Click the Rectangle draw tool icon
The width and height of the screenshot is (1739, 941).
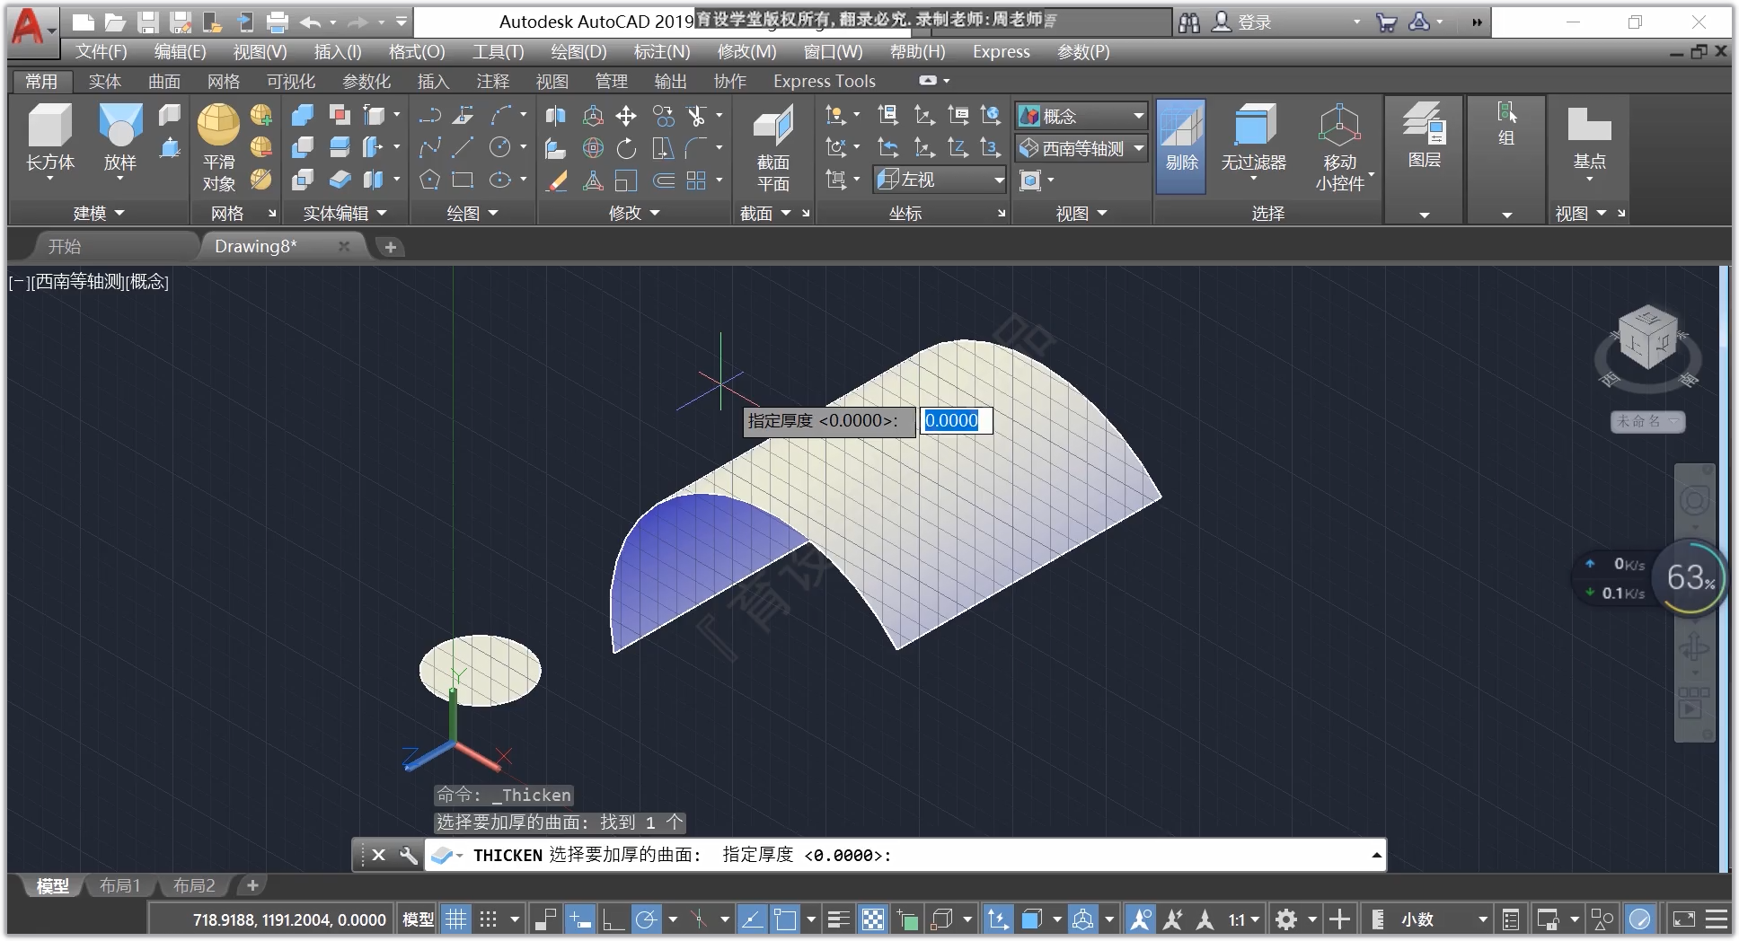pyautogui.click(x=463, y=180)
